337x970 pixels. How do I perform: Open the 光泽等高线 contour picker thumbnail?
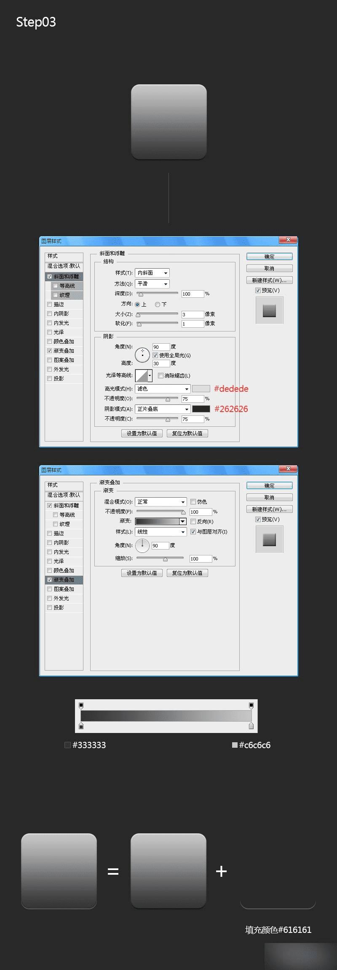coord(141,375)
